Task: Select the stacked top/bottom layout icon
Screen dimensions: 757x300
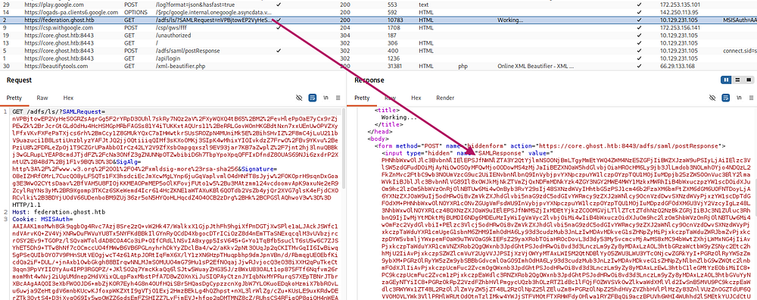Action: pyautogui.click(x=737, y=80)
